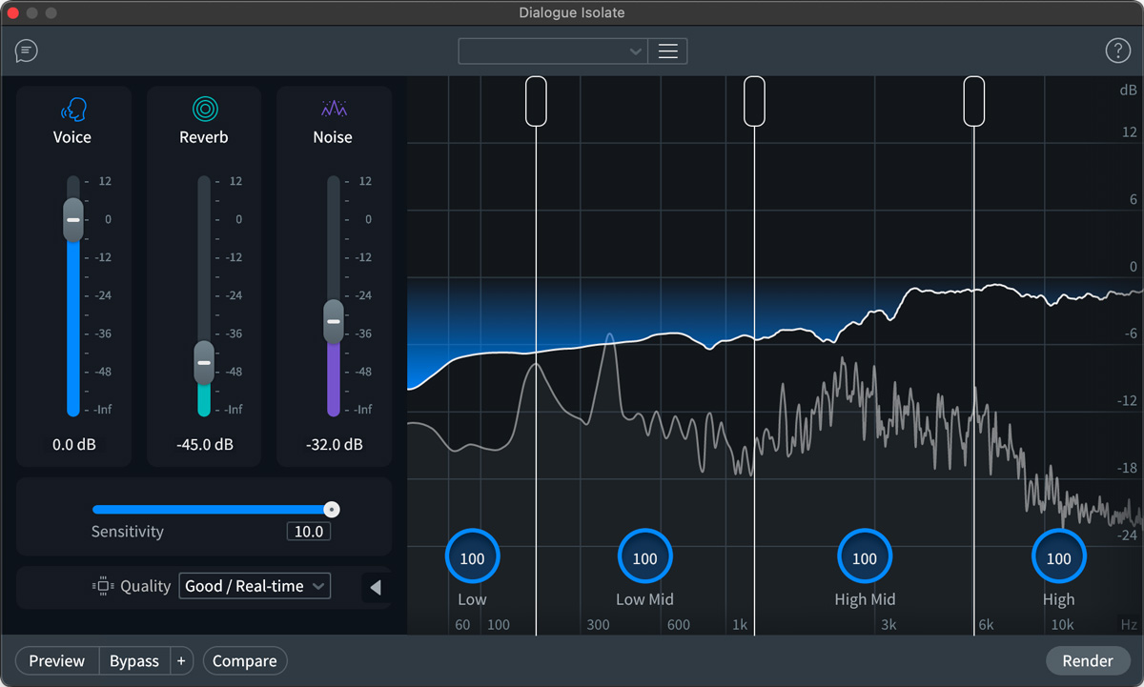Screen dimensions: 1144x687
Task: Click the Noise fader handle
Action: (x=333, y=321)
